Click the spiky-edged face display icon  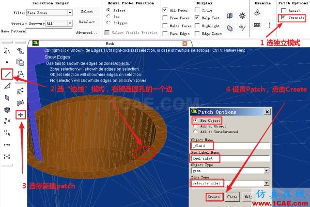[230, 28]
